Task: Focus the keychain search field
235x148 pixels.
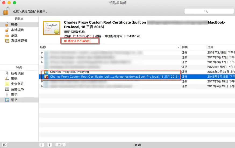Action: 209,11
